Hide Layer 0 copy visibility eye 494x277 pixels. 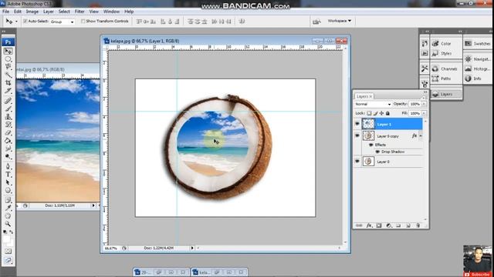coord(357,135)
